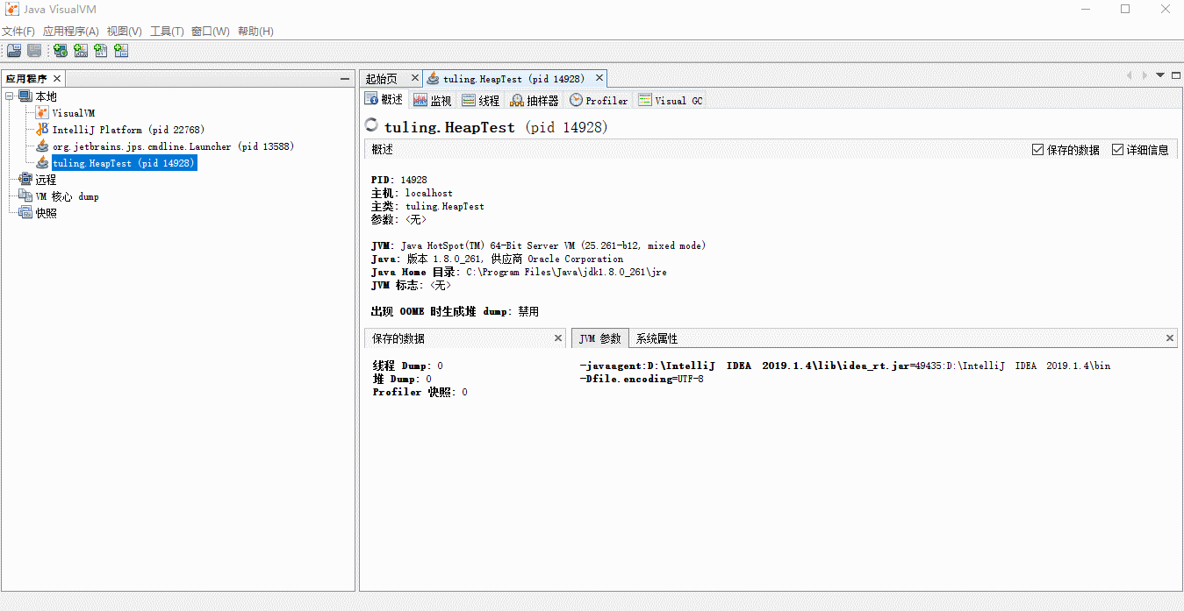Click the 主类: tuling.HeapTest line
The width and height of the screenshot is (1184, 611).
click(427, 206)
